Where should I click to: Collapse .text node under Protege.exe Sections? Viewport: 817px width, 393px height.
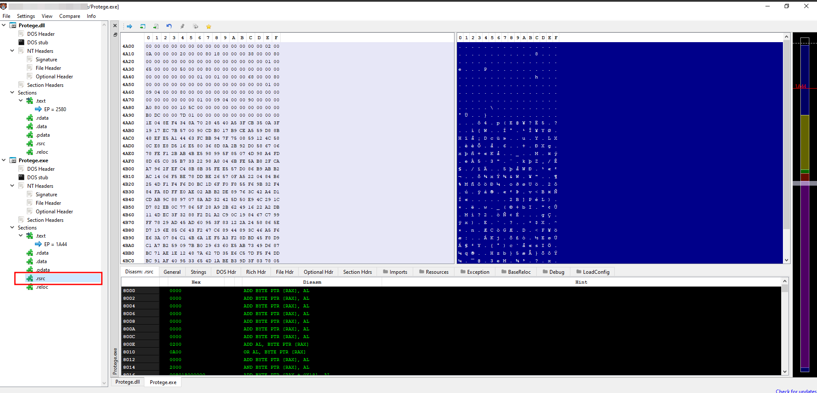pos(21,235)
